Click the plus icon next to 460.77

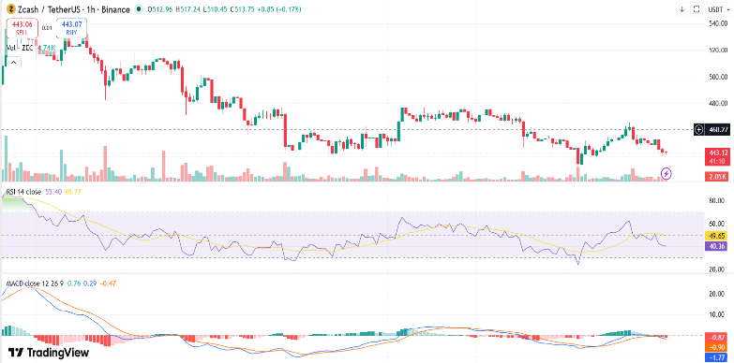point(699,129)
